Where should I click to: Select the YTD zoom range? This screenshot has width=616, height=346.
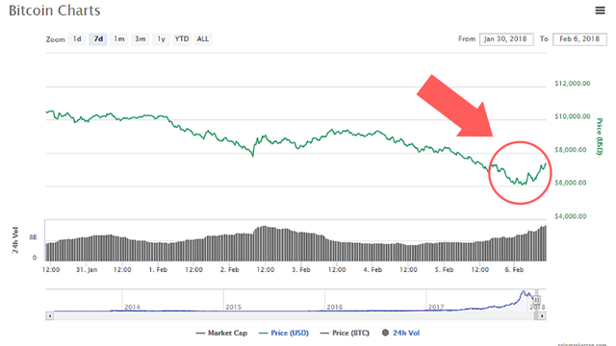(182, 38)
